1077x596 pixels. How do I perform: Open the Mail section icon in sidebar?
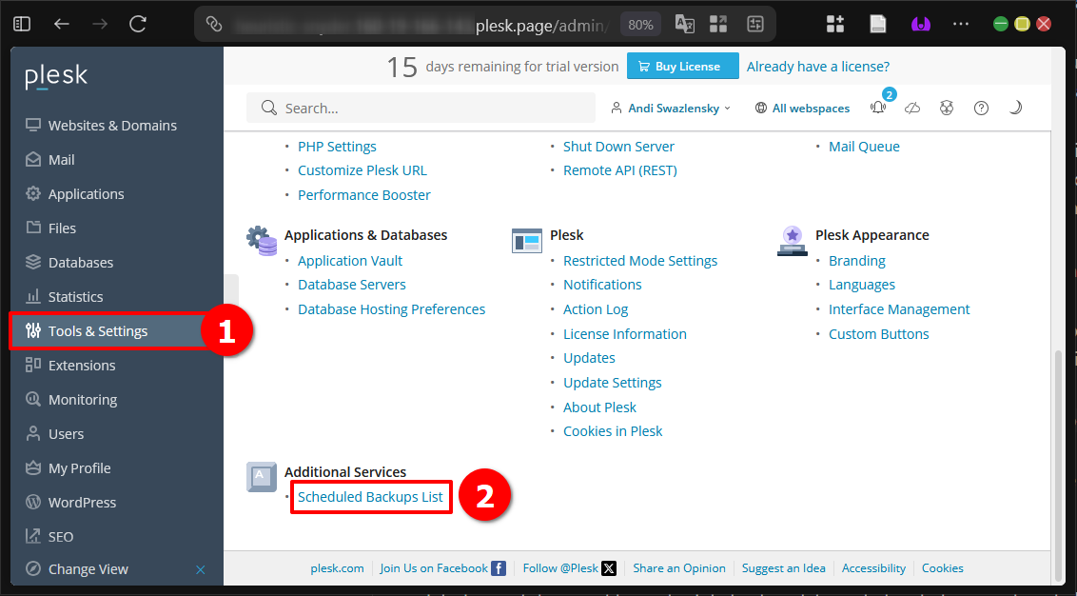(33, 159)
